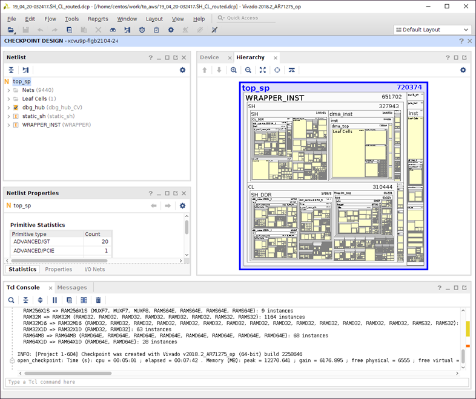476x399 pixels.
Task: Float the Netlist Properties panel
Action: coord(176,193)
